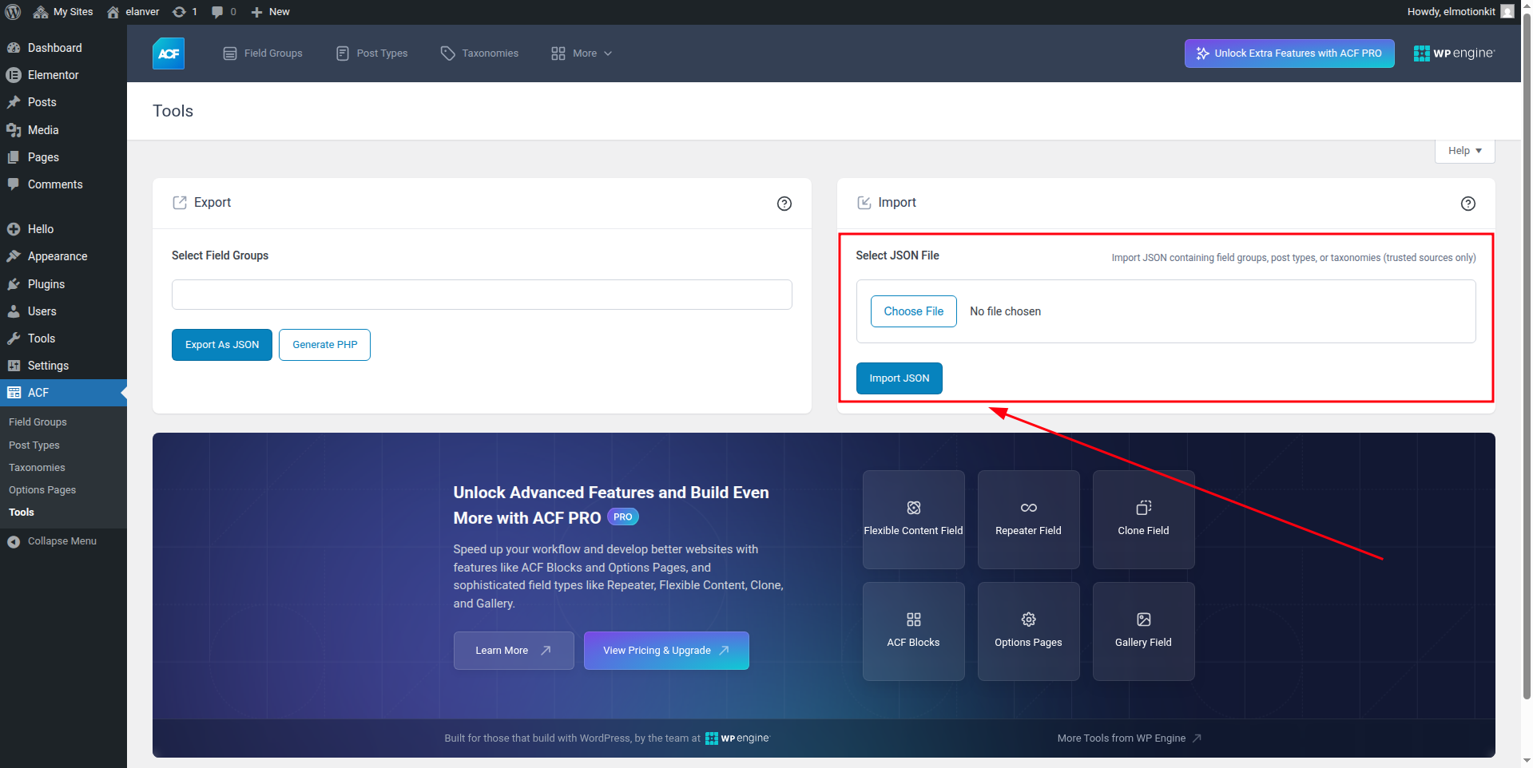The image size is (1533, 768).
Task: Visit the elanver site home
Action: (x=133, y=12)
